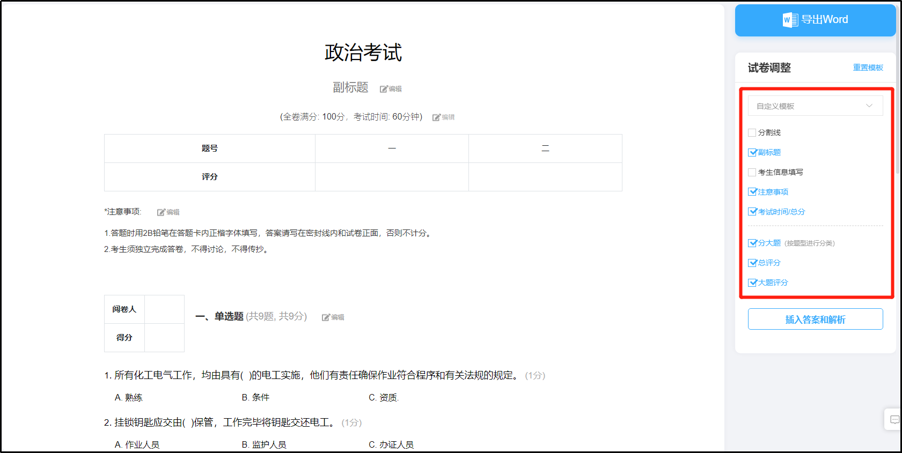Uncheck the 注意事项 option
The width and height of the screenshot is (902, 453).
click(x=752, y=192)
